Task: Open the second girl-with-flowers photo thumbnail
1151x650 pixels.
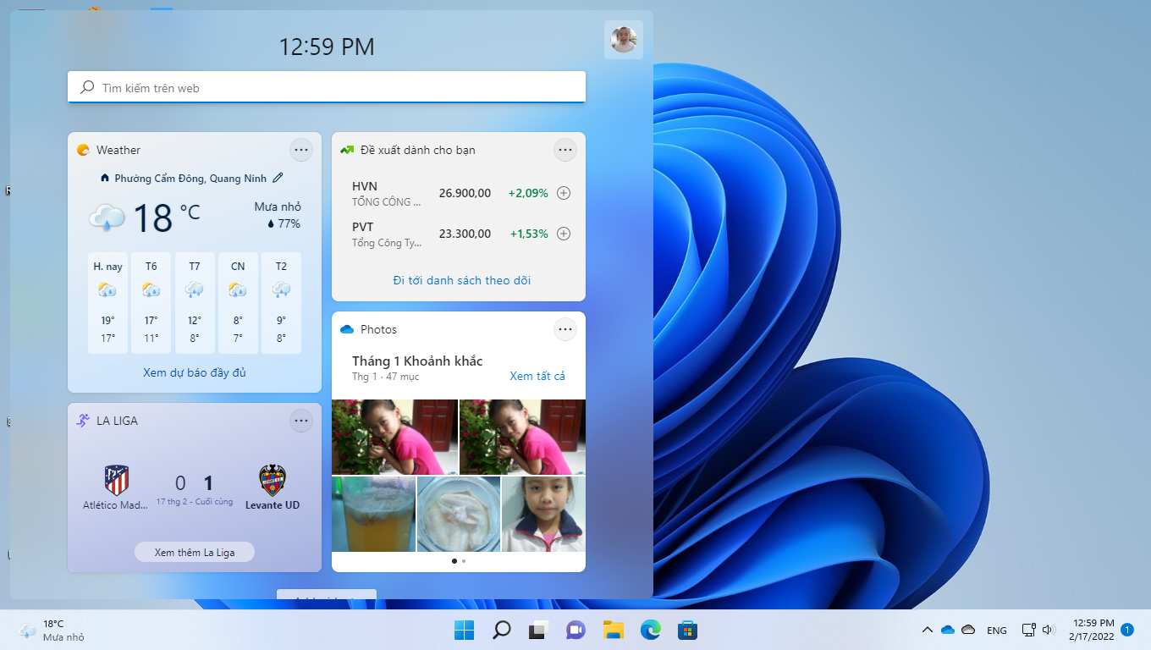Action: [522, 437]
